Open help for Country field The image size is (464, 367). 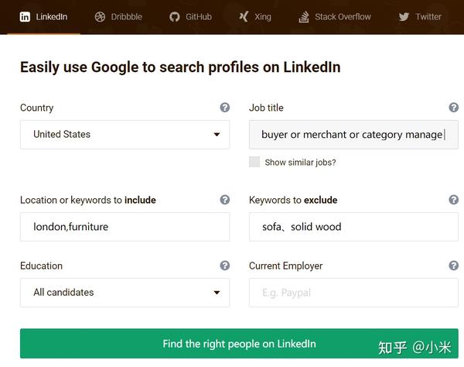(225, 108)
